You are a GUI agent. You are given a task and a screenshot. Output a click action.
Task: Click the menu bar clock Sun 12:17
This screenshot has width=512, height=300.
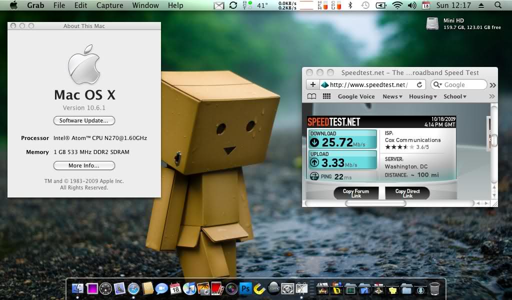coord(453,5)
